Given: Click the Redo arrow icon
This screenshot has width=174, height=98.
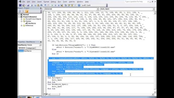Looking at the screenshot, I should click(x=48, y=5).
